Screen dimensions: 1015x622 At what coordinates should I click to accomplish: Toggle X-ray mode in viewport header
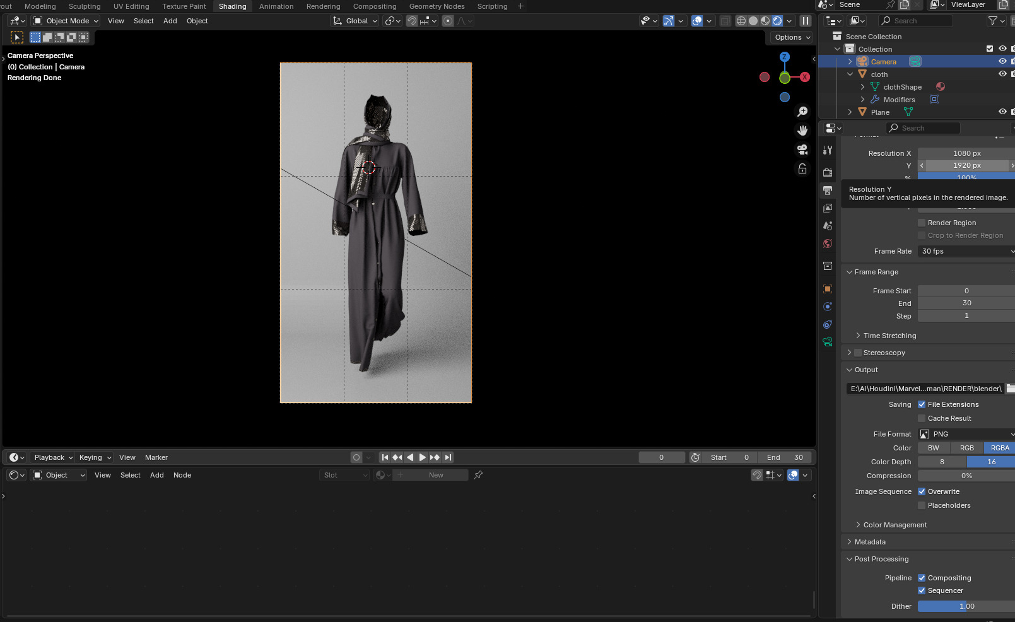725,21
